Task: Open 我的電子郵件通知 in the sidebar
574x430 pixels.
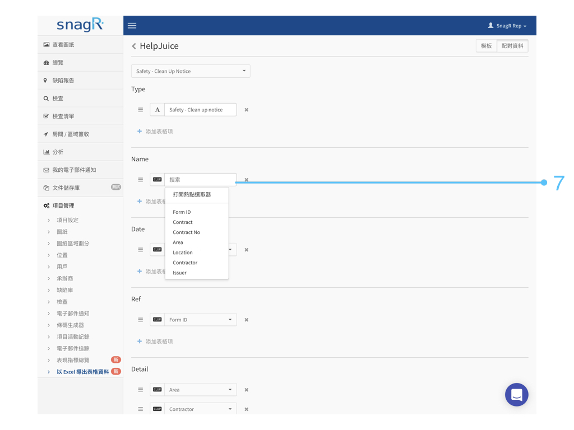Action: pyautogui.click(x=80, y=170)
